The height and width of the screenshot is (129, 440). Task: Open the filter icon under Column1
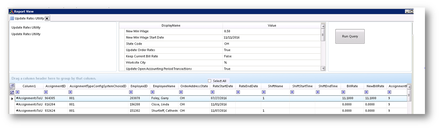17,92
